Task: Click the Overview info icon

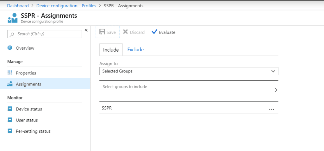Action: pos(10,48)
